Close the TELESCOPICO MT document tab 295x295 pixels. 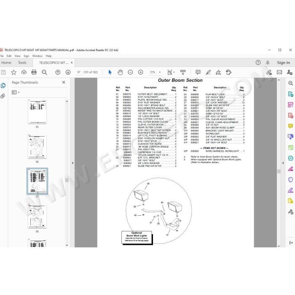point(72,63)
